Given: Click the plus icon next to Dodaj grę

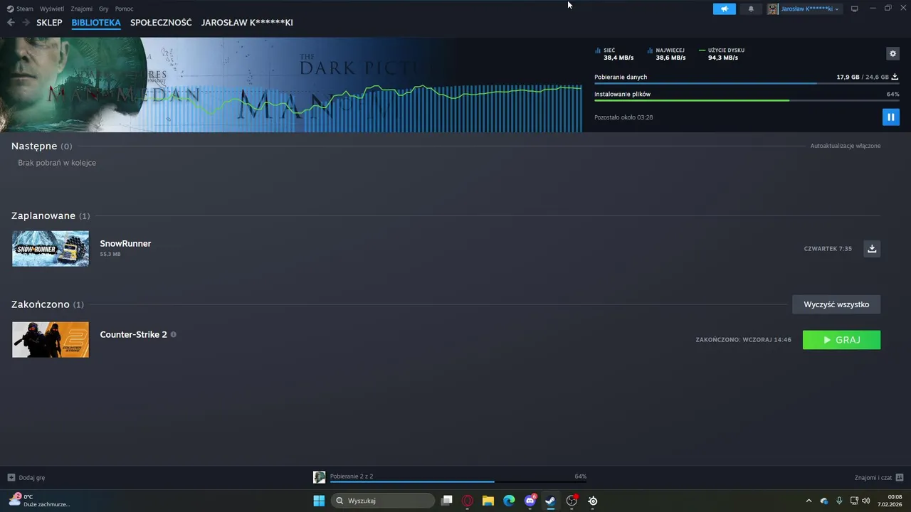Looking at the screenshot, I should (11, 477).
